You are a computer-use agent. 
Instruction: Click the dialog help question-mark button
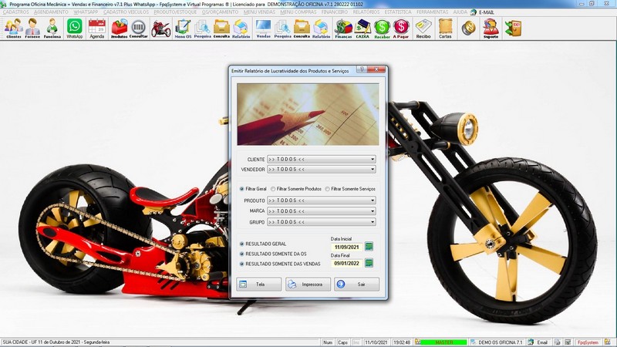pos(362,69)
